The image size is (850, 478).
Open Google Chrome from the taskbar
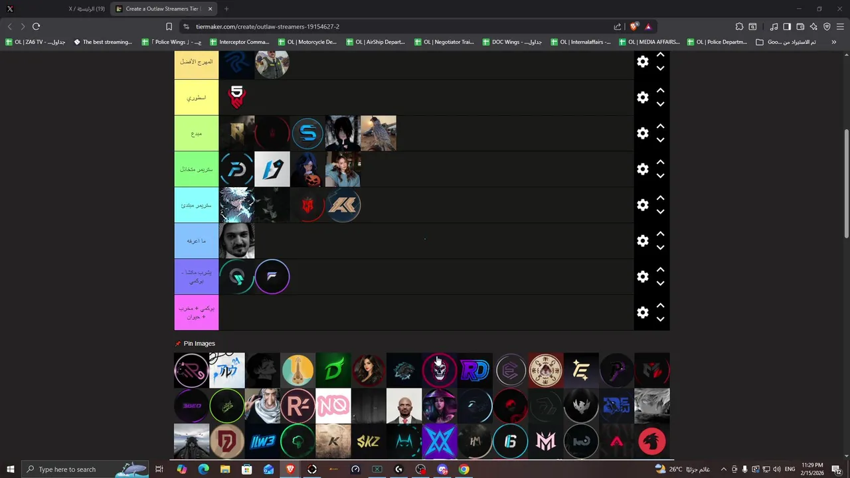coord(464,469)
